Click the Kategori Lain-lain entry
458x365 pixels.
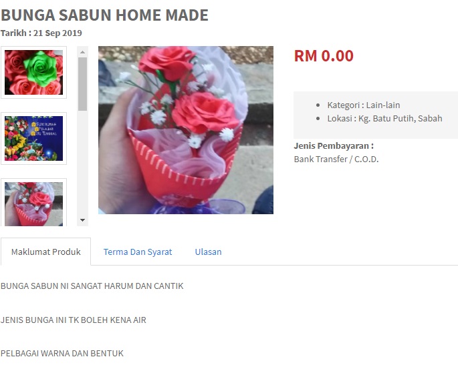364,105
